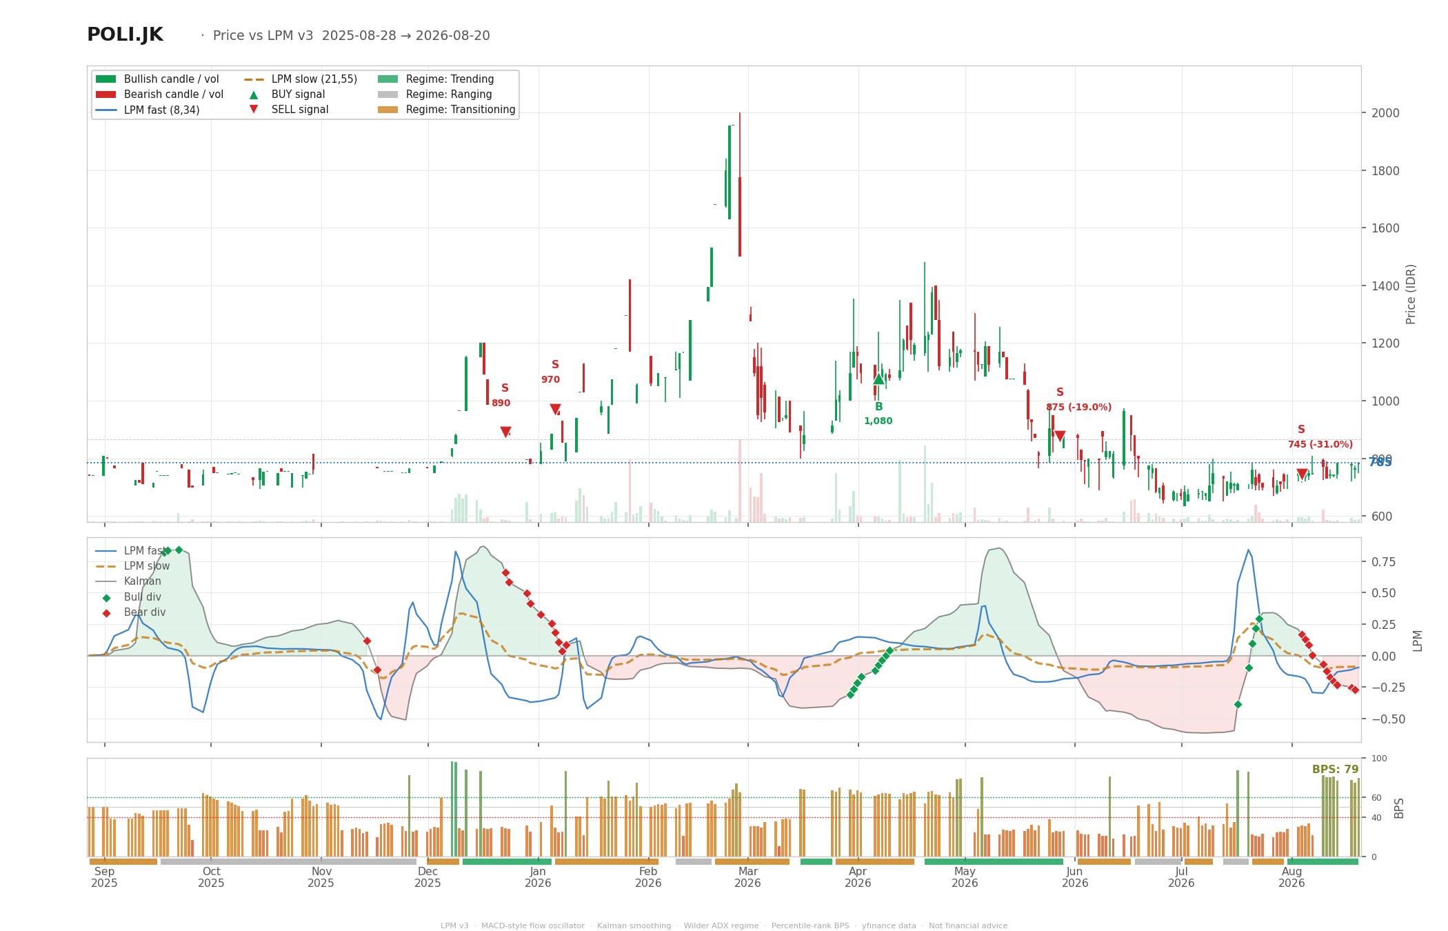Click the green Trending regime bar in August
1448x931 pixels.
click(x=1323, y=861)
